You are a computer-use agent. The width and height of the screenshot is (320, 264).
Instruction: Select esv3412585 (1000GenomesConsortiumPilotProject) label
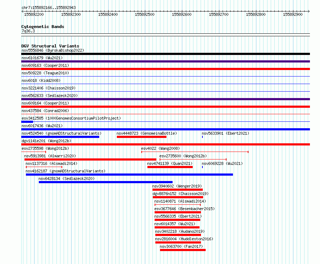click(x=71, y=118)
